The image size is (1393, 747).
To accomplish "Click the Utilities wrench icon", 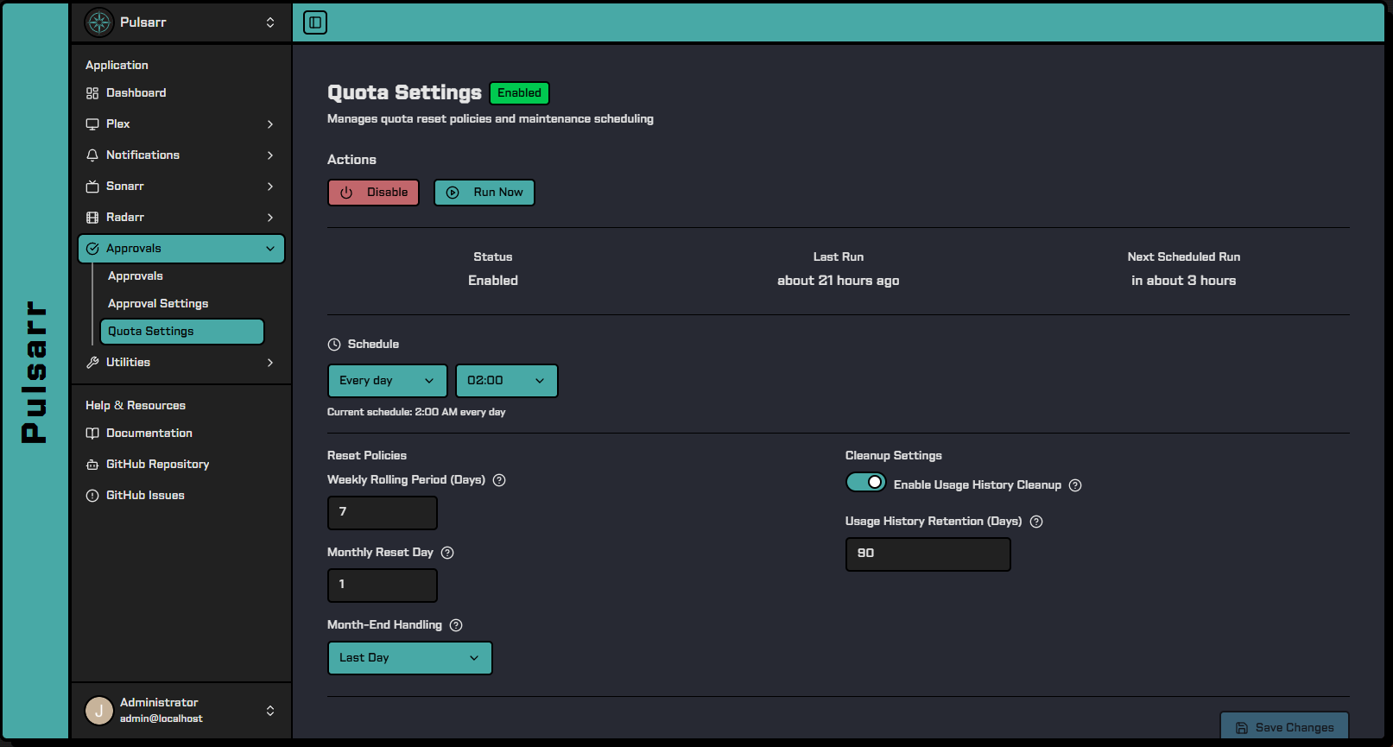I will 92,363.
